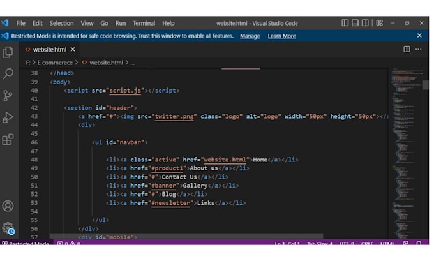Image resolution: width=434 pixels, height=261 pixels.
Task: Open the Selection menu
Action: click(x=61, y=23)
